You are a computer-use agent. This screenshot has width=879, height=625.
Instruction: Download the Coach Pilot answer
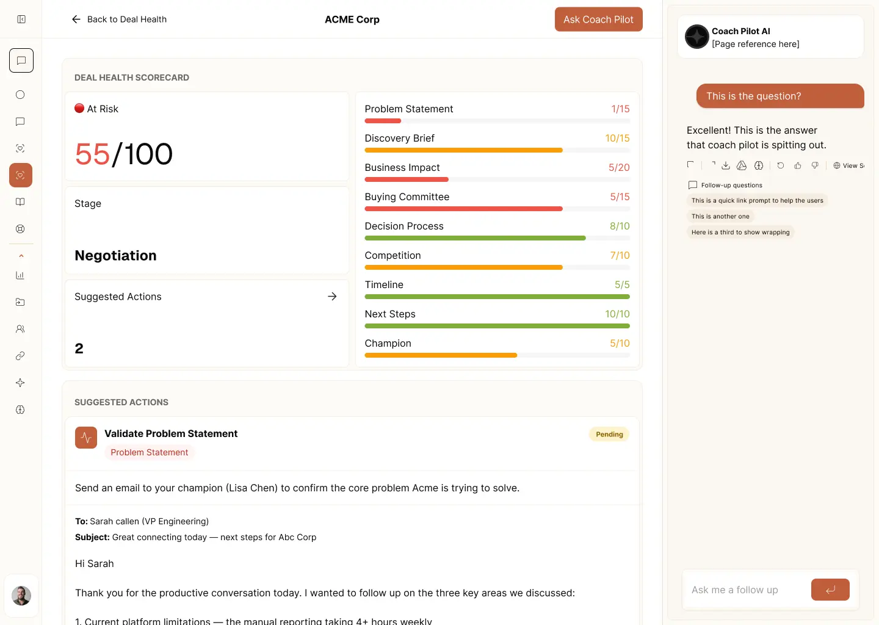(x=726, y=165)
